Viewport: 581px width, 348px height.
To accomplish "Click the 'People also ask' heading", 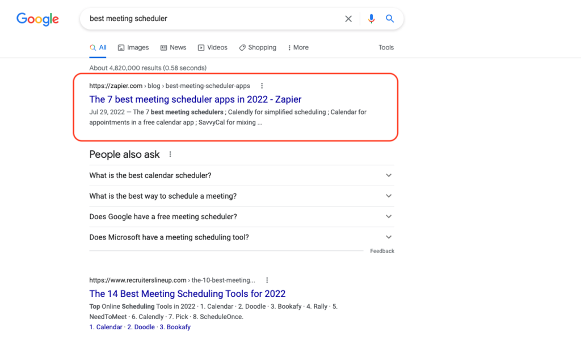I will tap(124, 154).
